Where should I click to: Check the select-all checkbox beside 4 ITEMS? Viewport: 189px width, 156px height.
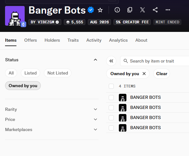[x=111, y=86]
